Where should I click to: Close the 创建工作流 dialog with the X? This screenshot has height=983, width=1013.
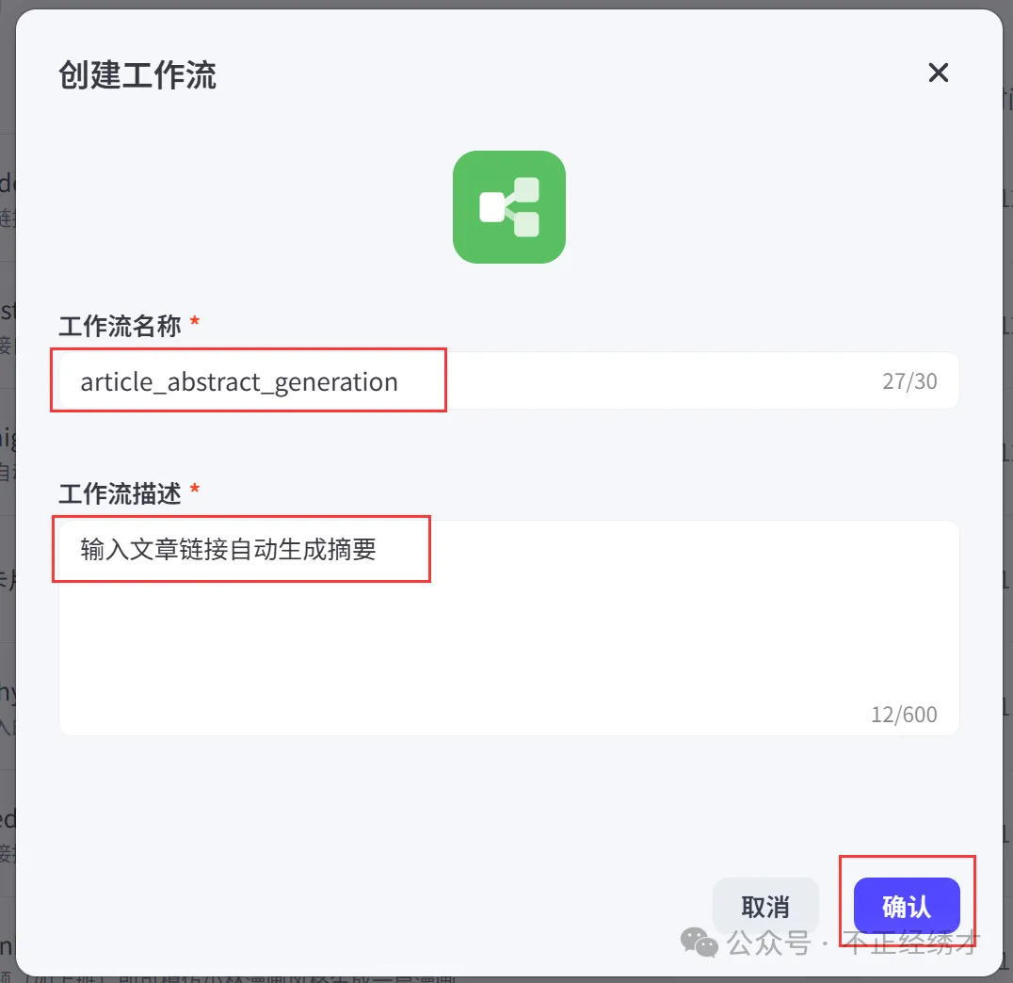point(938,73)
